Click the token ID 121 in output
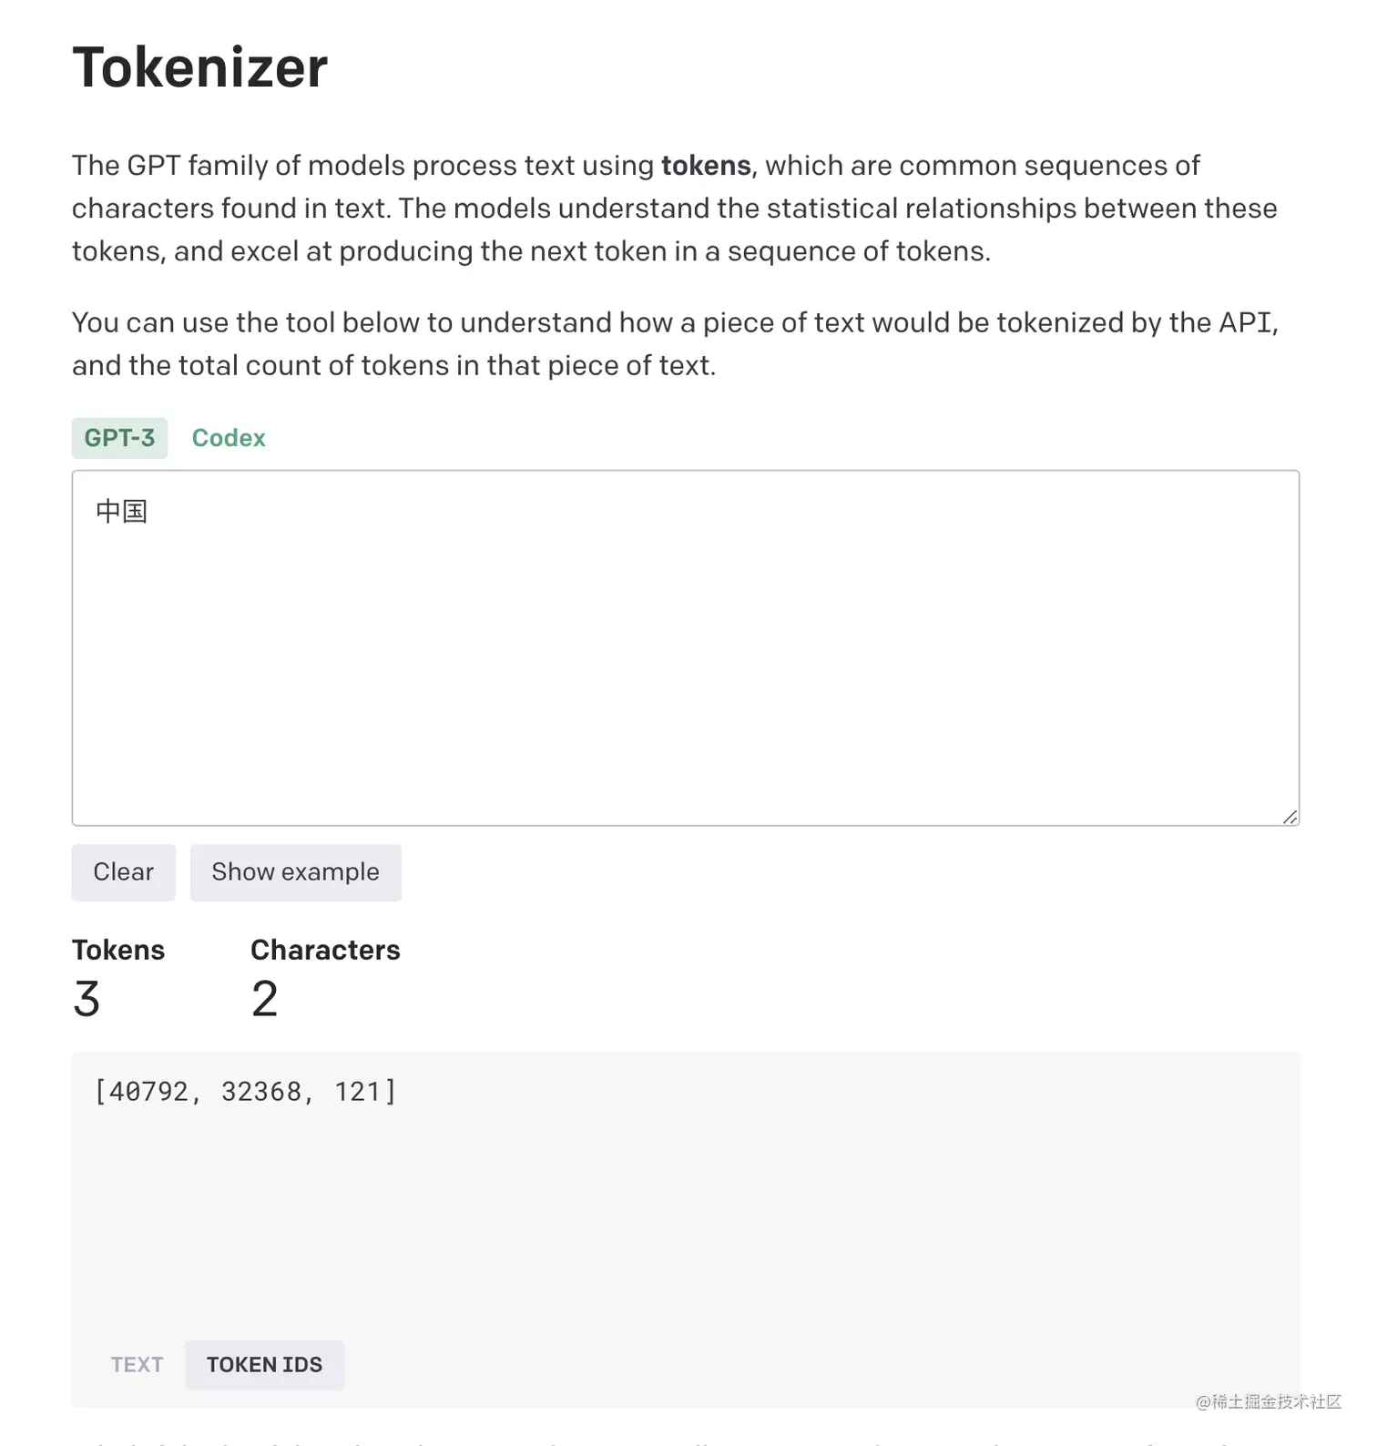Screen dimensions: 1377x1446 coord(357,1091)
